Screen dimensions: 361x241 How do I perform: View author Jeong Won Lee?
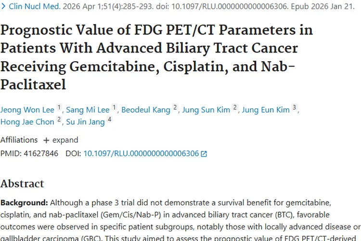tap(27, 110)
